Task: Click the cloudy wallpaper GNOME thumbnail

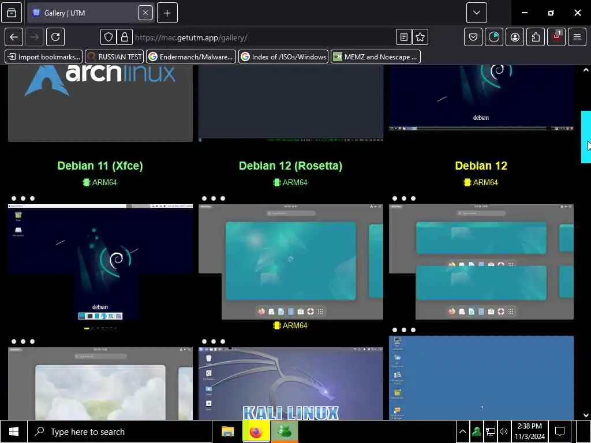Action: pyautogui.click(x=100, y=383)
